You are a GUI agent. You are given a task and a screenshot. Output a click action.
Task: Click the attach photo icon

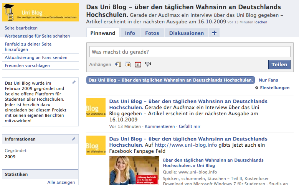(128, 64)
